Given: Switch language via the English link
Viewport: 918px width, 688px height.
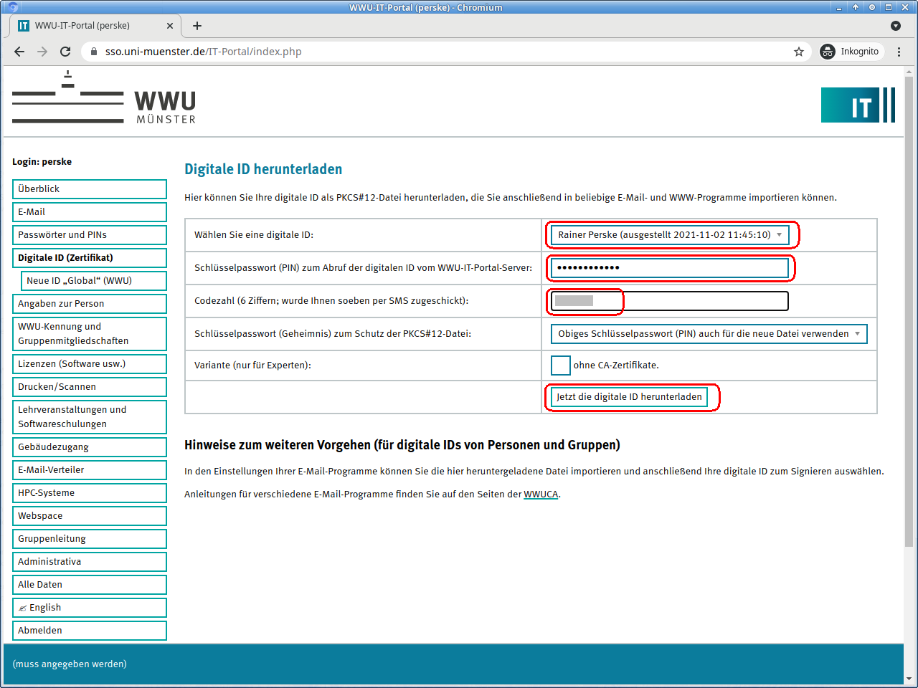Looking at the screenshot, I should (x=89, y=608).
